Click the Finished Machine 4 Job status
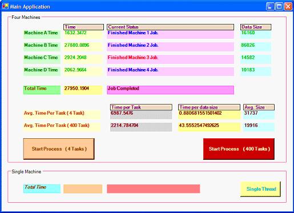Screen dimensions: 294x213 coord(170,71)
